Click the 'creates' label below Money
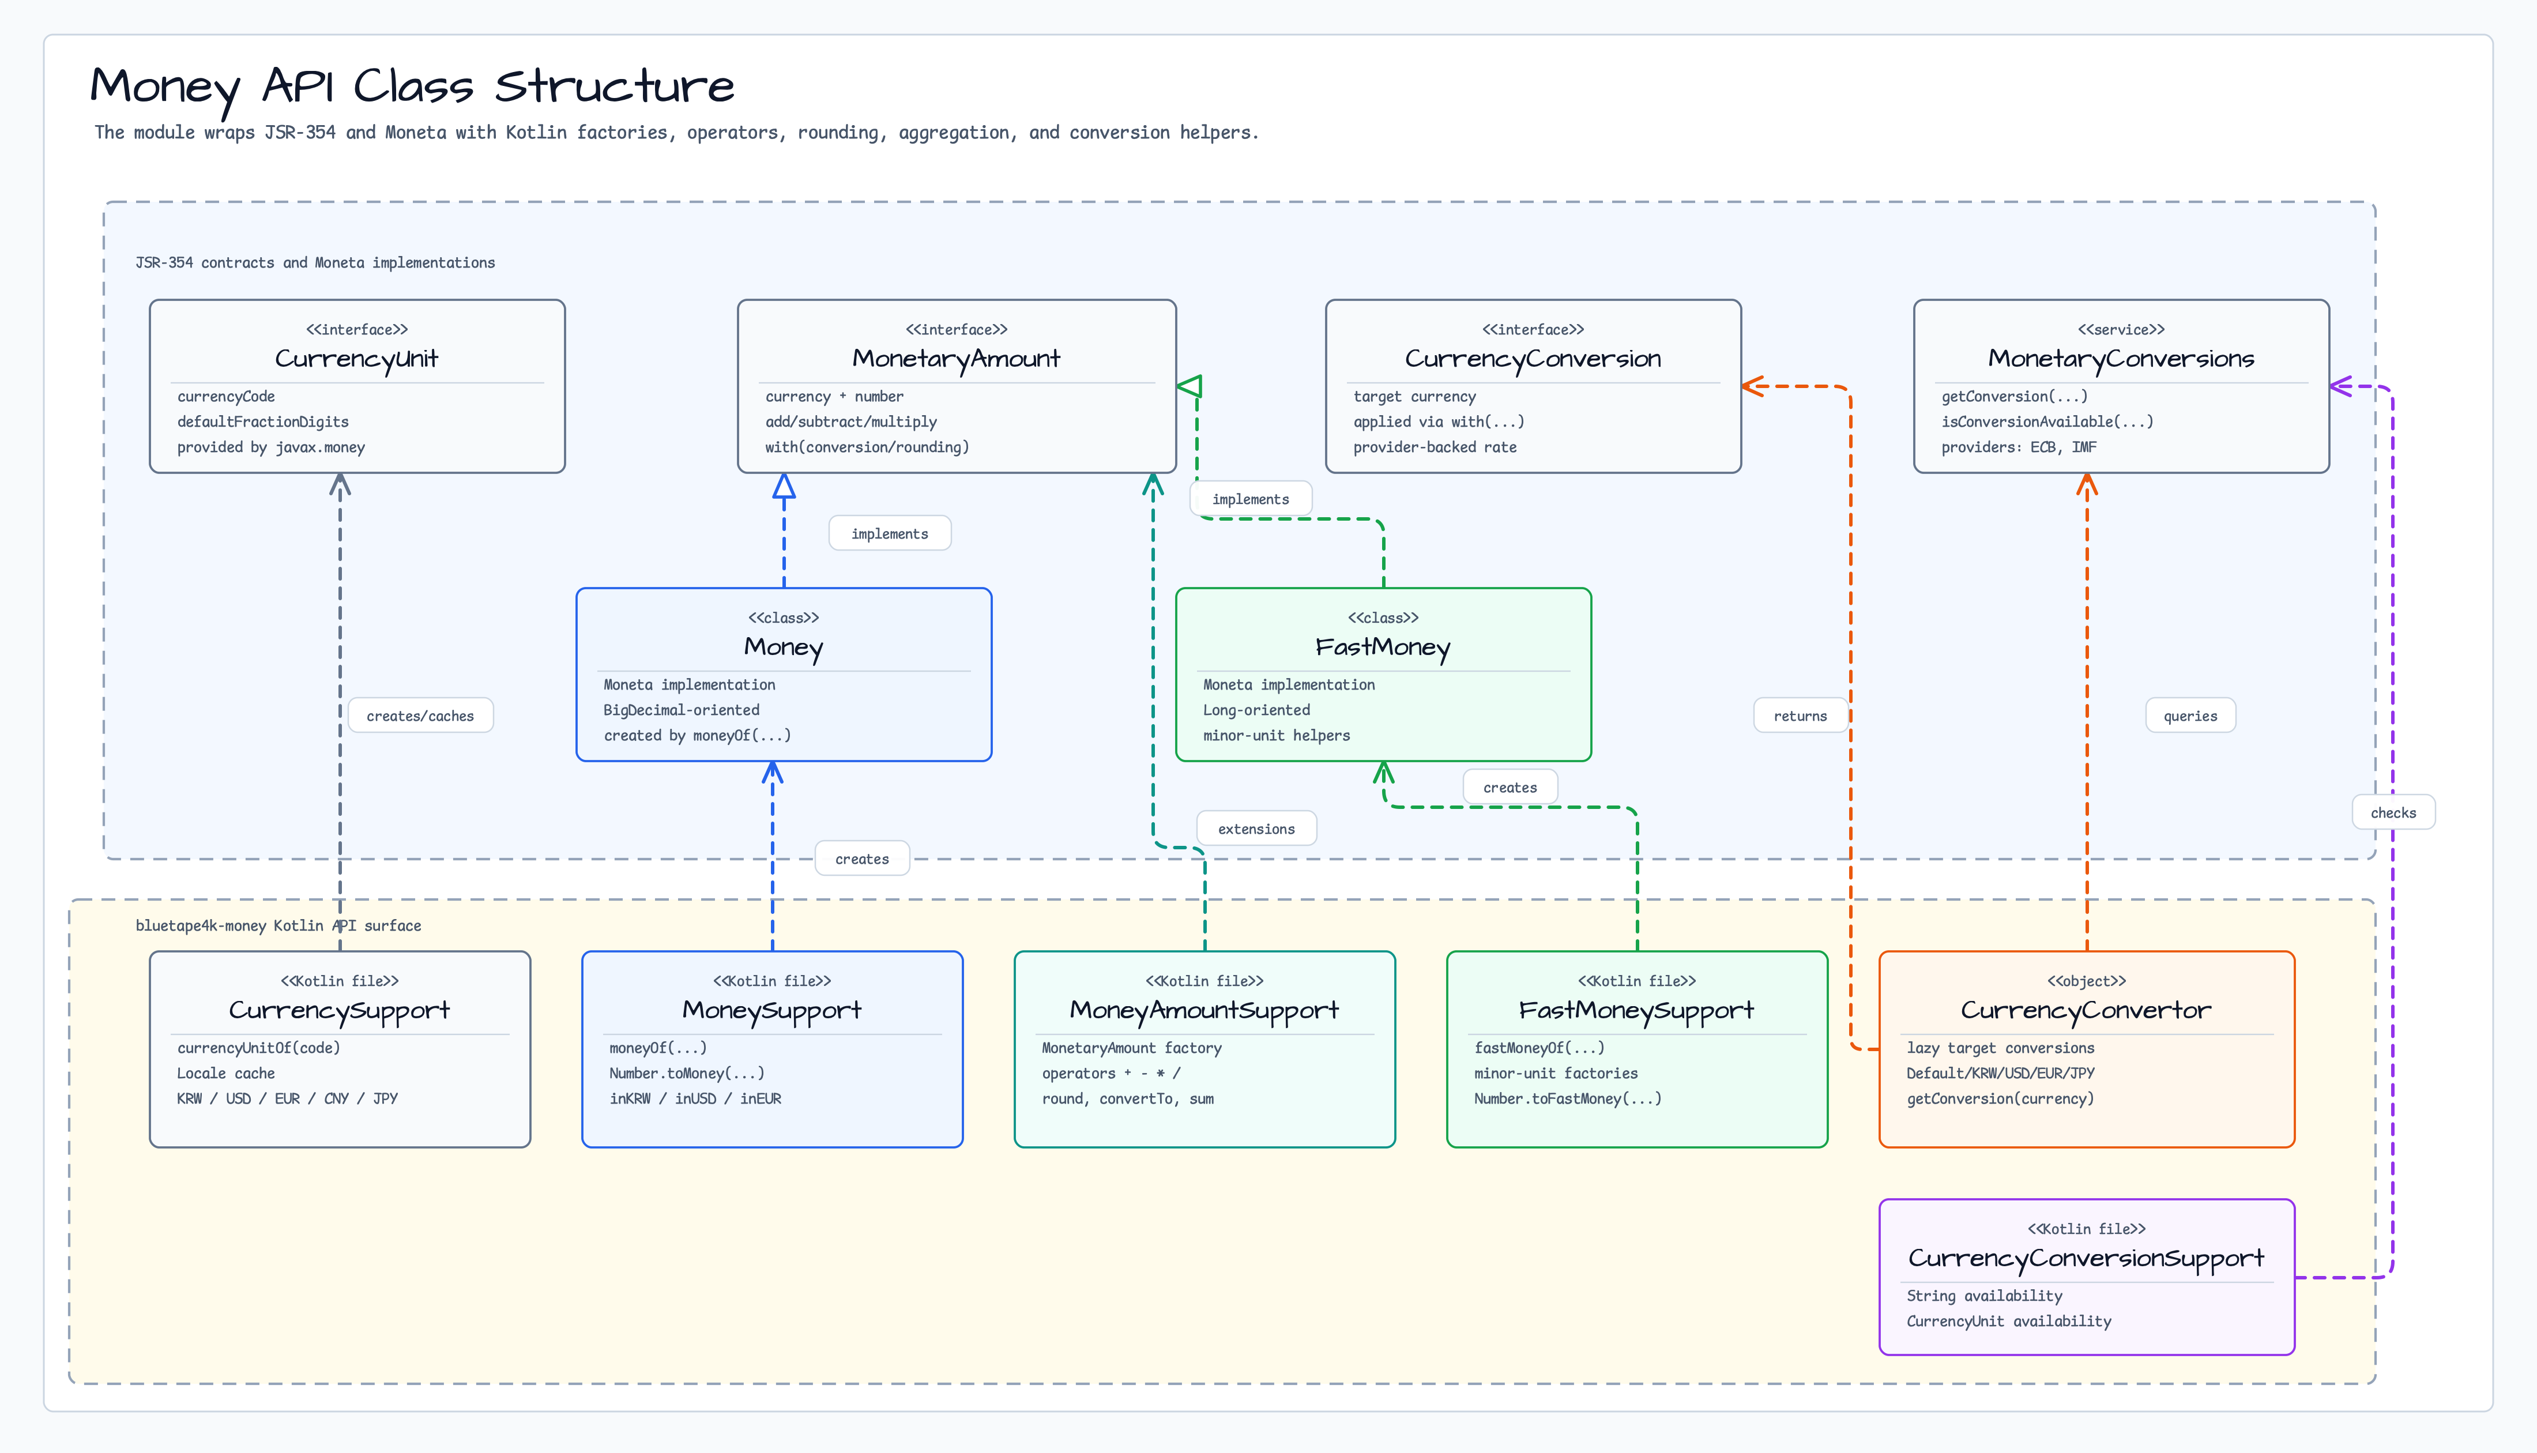The height and width of the screenshot is (1453, 2537). [862, 858]
